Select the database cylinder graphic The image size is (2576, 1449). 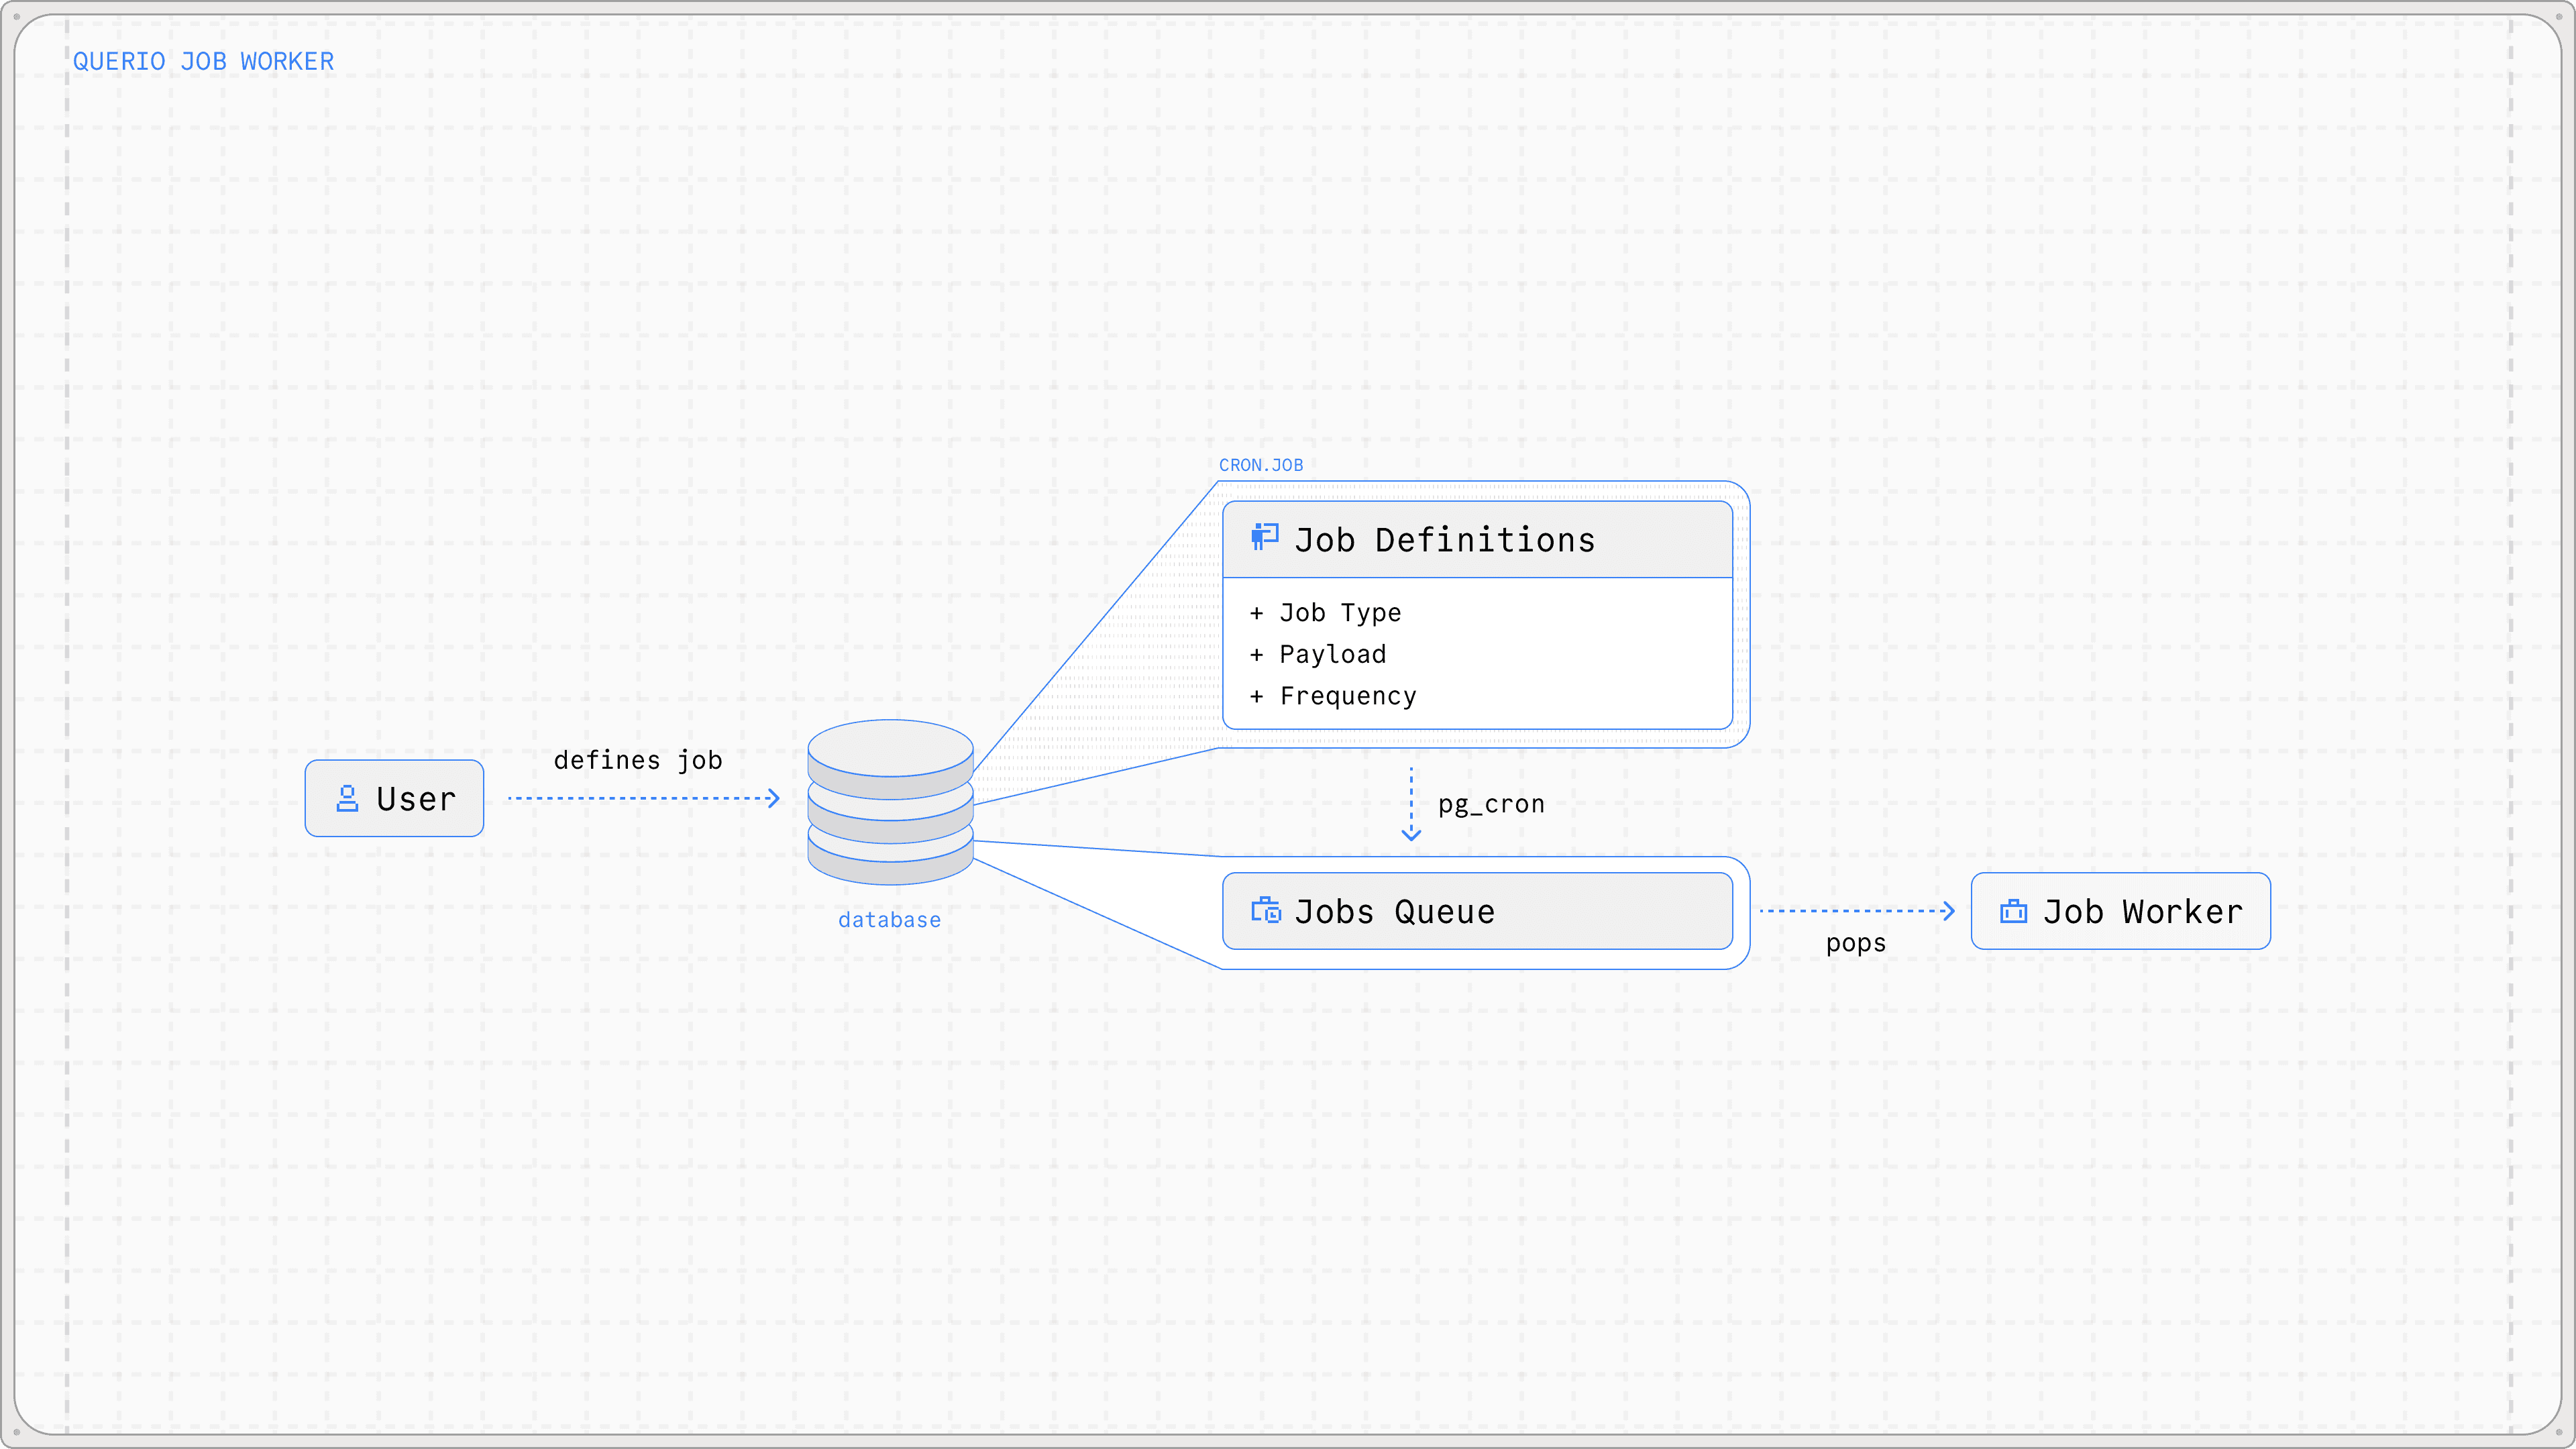tap(890, 802)
